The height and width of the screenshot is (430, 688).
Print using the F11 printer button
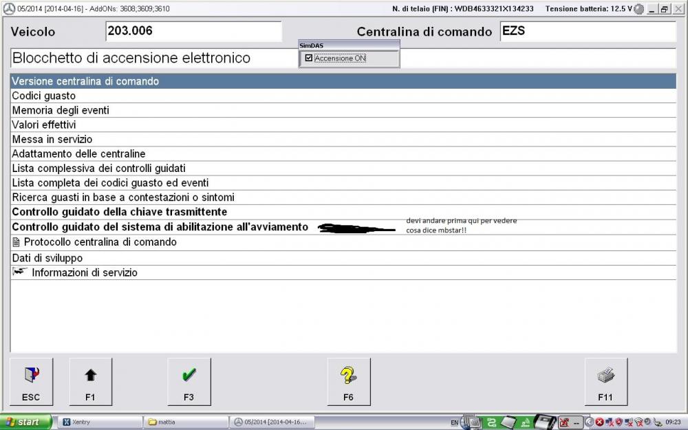coord(605,382)
